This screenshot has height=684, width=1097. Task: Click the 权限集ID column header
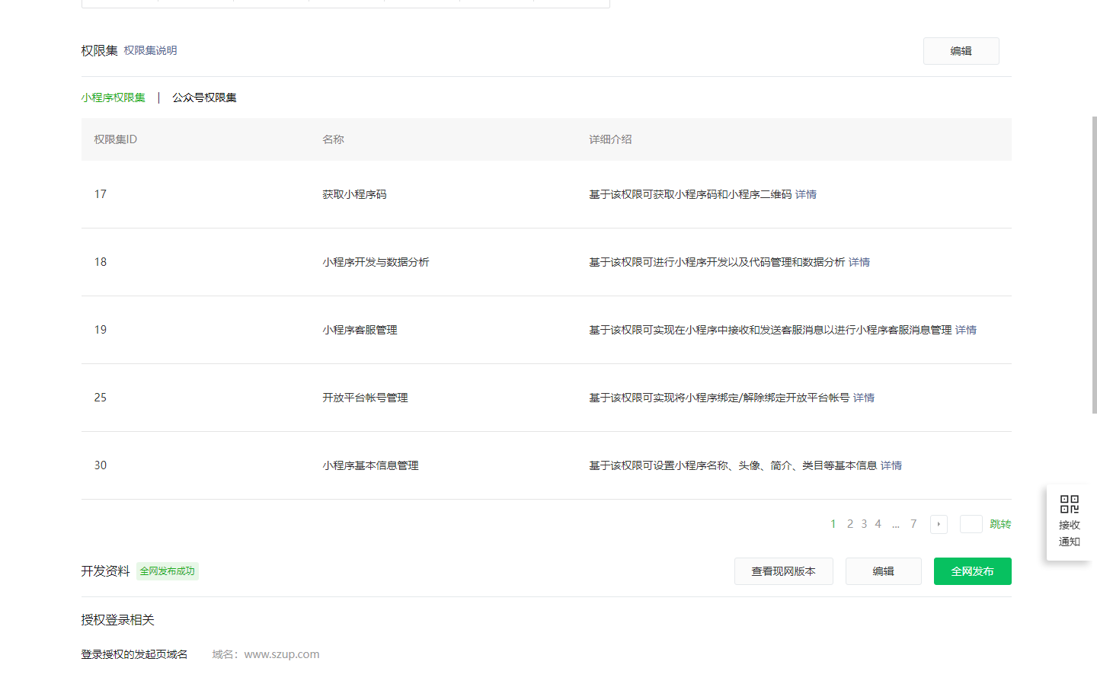(116, 139)
